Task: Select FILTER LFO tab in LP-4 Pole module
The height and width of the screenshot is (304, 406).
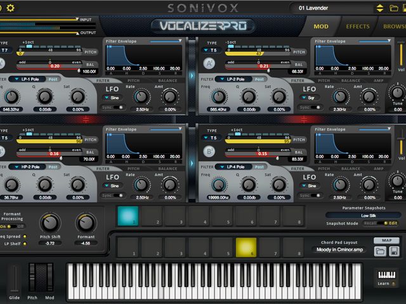Action: 298,168
